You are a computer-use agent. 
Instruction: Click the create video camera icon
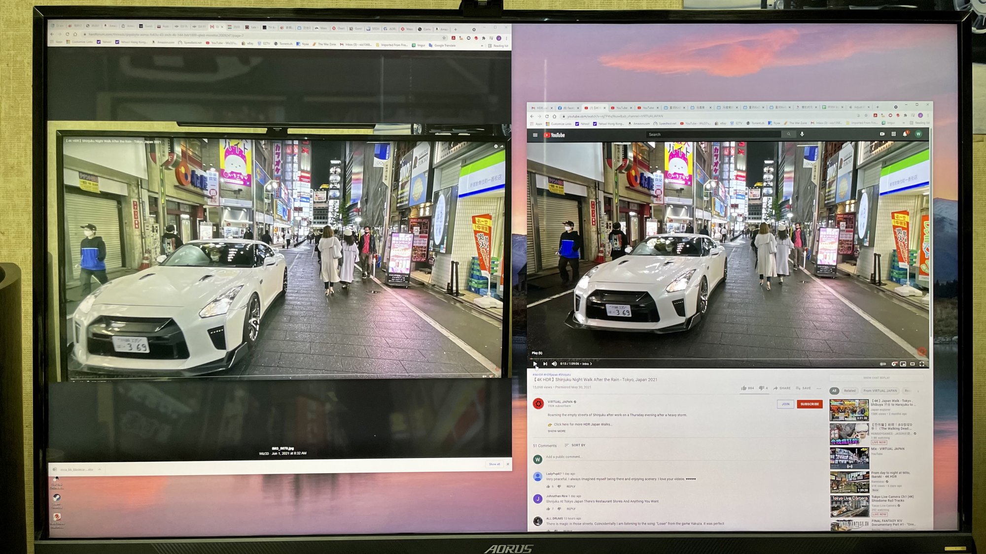tap(882, 134)
